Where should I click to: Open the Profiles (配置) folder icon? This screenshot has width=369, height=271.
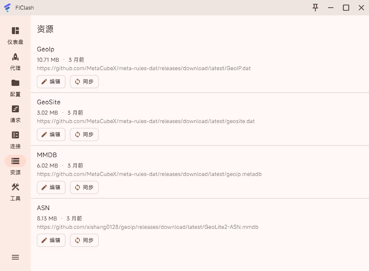pos(15,83)
